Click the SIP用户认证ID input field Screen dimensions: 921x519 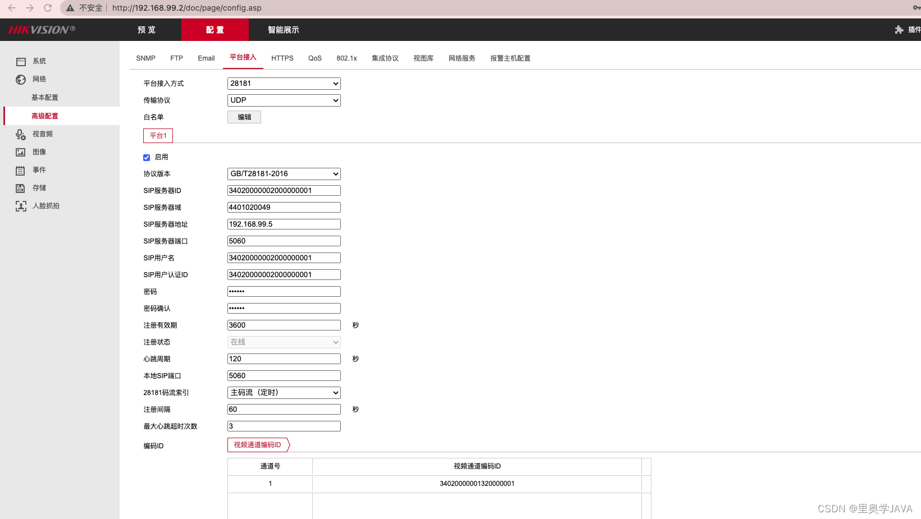[x=284, y=275]
